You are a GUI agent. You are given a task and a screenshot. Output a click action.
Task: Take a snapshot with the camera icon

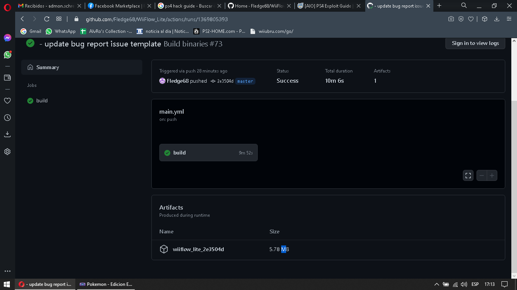tap(451, 19)
